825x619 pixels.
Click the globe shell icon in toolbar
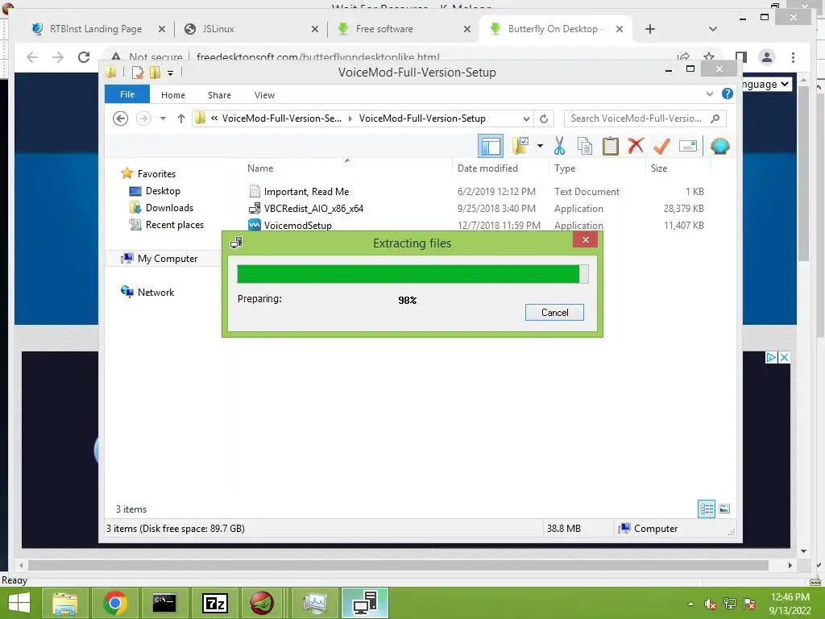coord(719,146)
